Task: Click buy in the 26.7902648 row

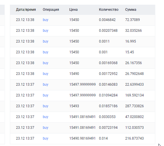Action: [45, 74]
